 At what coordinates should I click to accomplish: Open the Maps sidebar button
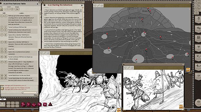click(198, 39)
